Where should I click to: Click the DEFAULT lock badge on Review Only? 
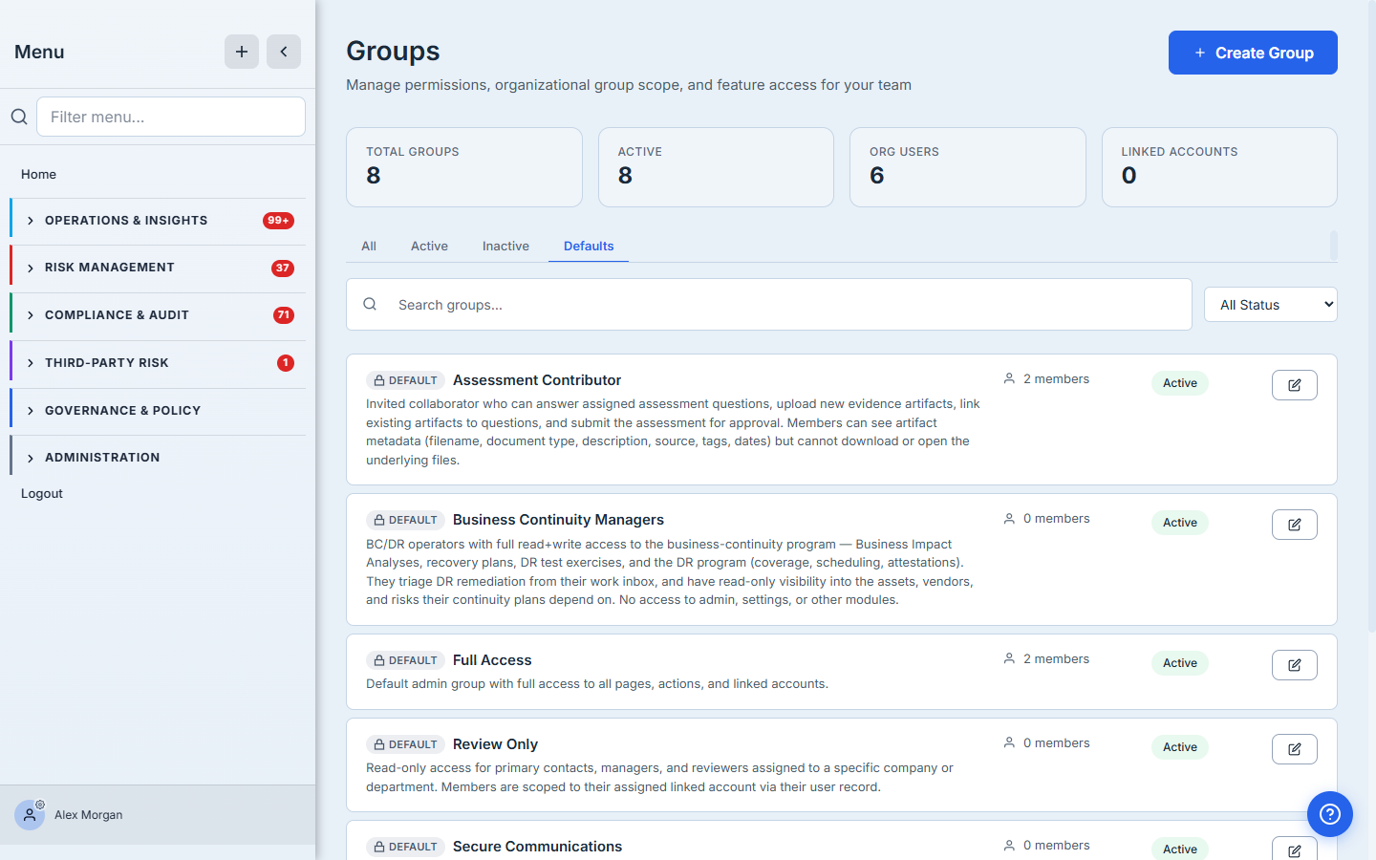pyautogui.click(x=405, y=744)
